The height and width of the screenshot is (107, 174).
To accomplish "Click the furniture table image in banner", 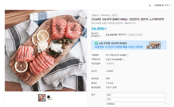I will pyautogui.click(x=155, y=45).
